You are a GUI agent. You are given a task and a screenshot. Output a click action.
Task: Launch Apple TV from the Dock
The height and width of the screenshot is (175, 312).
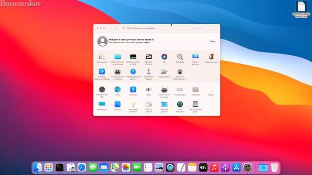click(x=203, y=168)
